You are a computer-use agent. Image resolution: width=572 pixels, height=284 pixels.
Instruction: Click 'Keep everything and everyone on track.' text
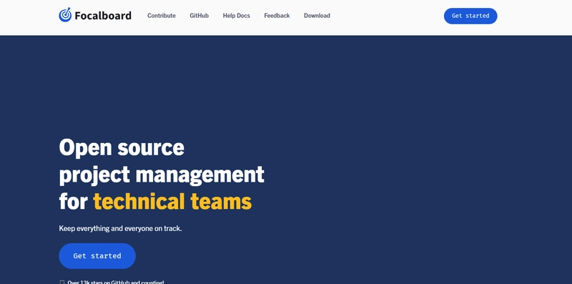[x=120, y=228]
